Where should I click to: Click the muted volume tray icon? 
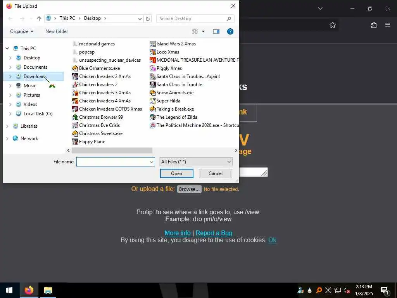pyautogui.click(x=347, y=290)
